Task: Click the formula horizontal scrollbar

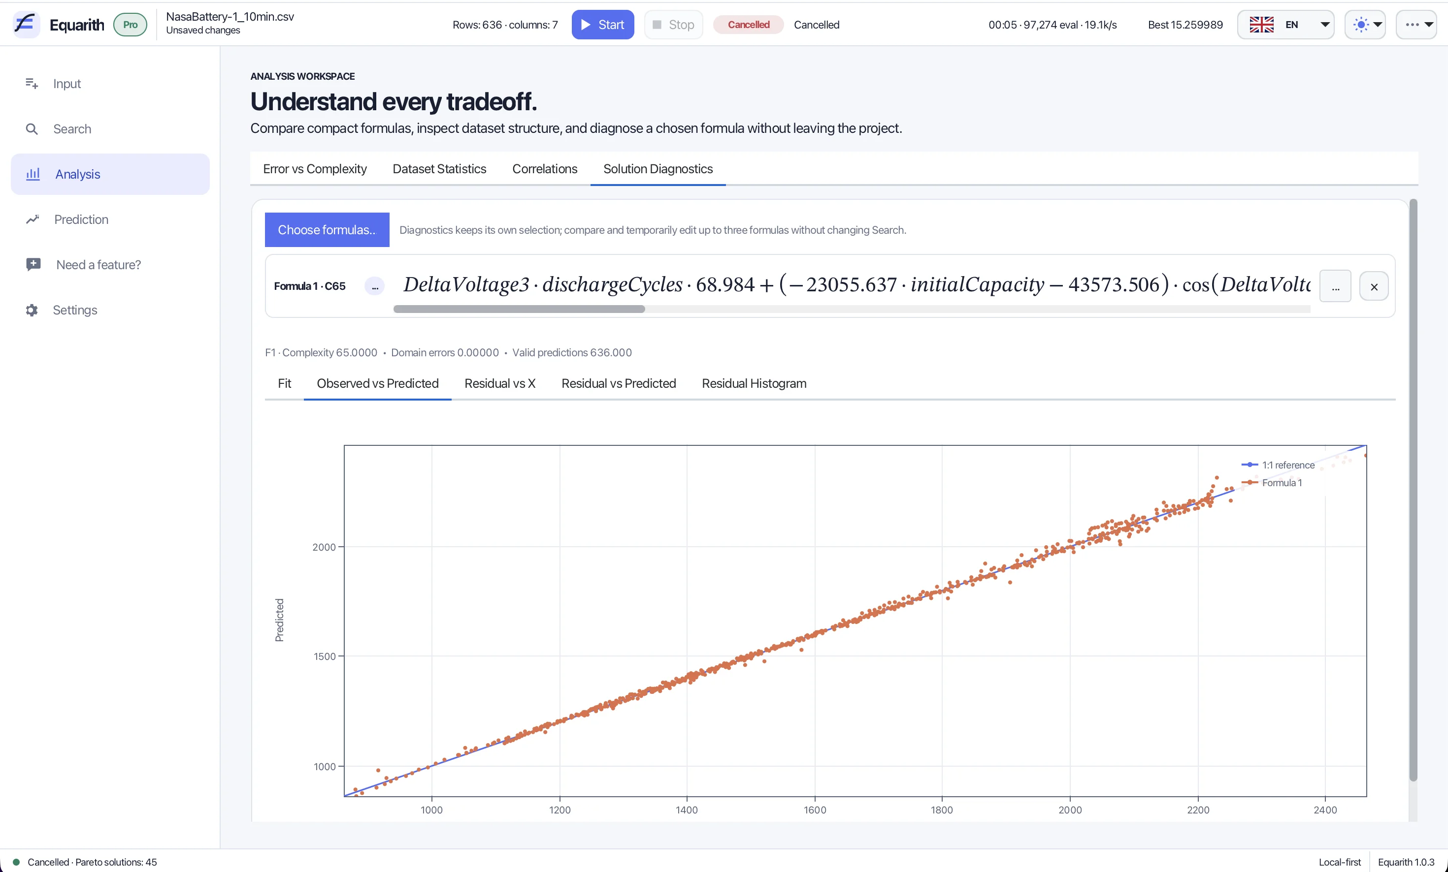Action: (519, 309)
